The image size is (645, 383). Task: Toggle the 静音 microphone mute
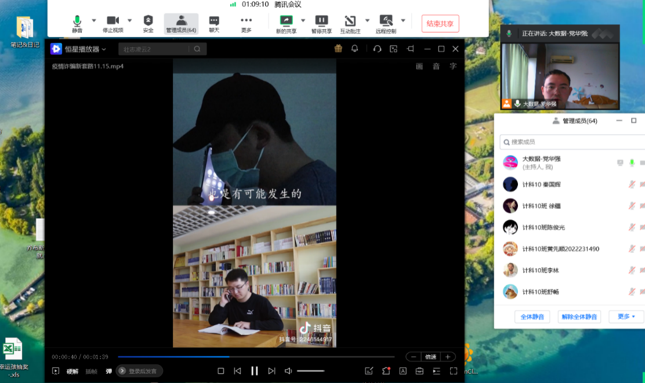tap(77, 24)
